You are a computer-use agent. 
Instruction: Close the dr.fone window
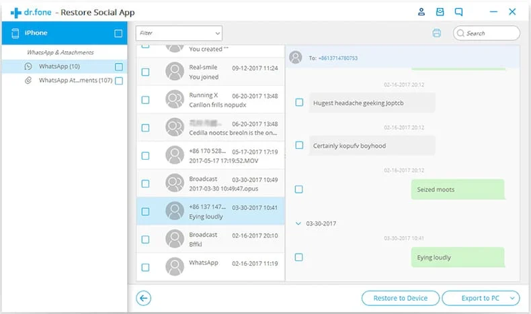pos(512,12)
